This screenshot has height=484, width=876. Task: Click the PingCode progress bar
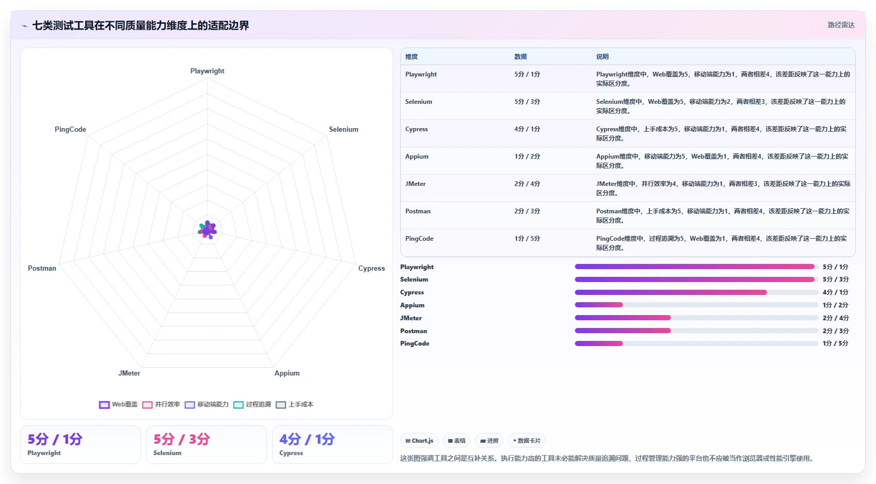(696, 344)
